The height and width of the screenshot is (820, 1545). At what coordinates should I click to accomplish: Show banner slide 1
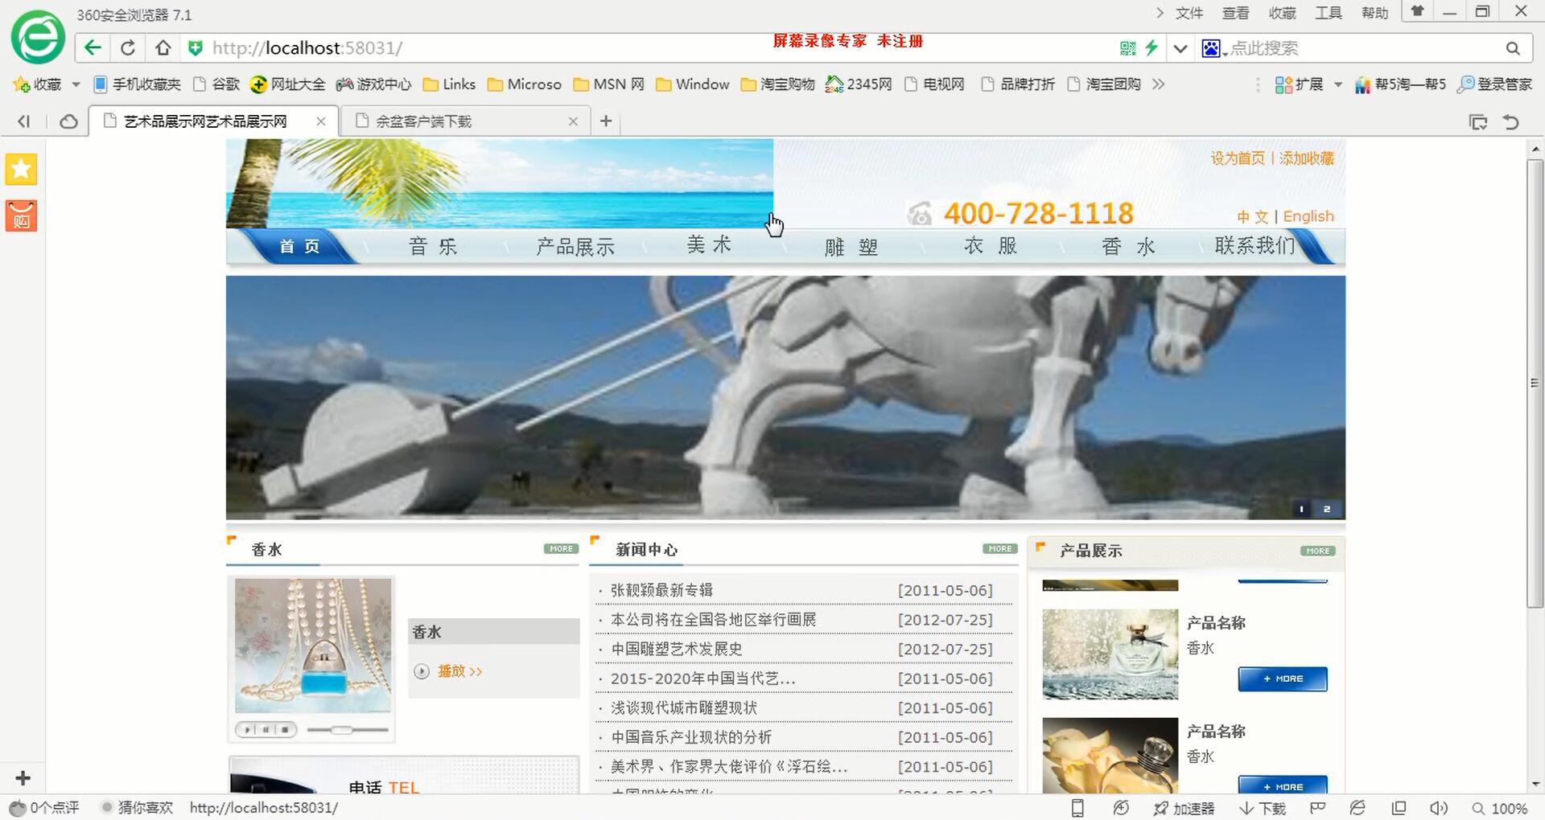[x=1301, y=509]
